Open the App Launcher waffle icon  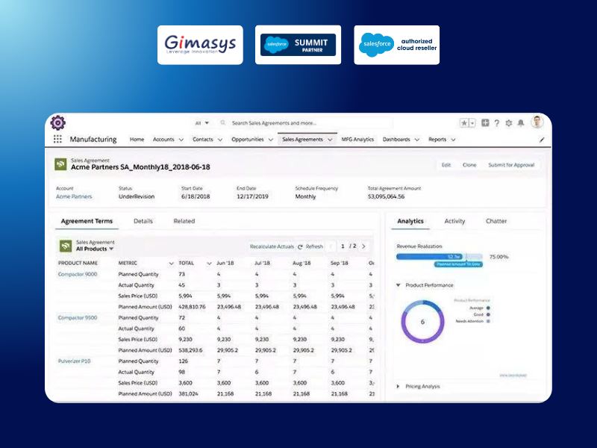(57, 140)
